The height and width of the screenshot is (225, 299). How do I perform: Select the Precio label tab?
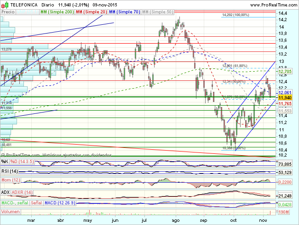point(8,12)
